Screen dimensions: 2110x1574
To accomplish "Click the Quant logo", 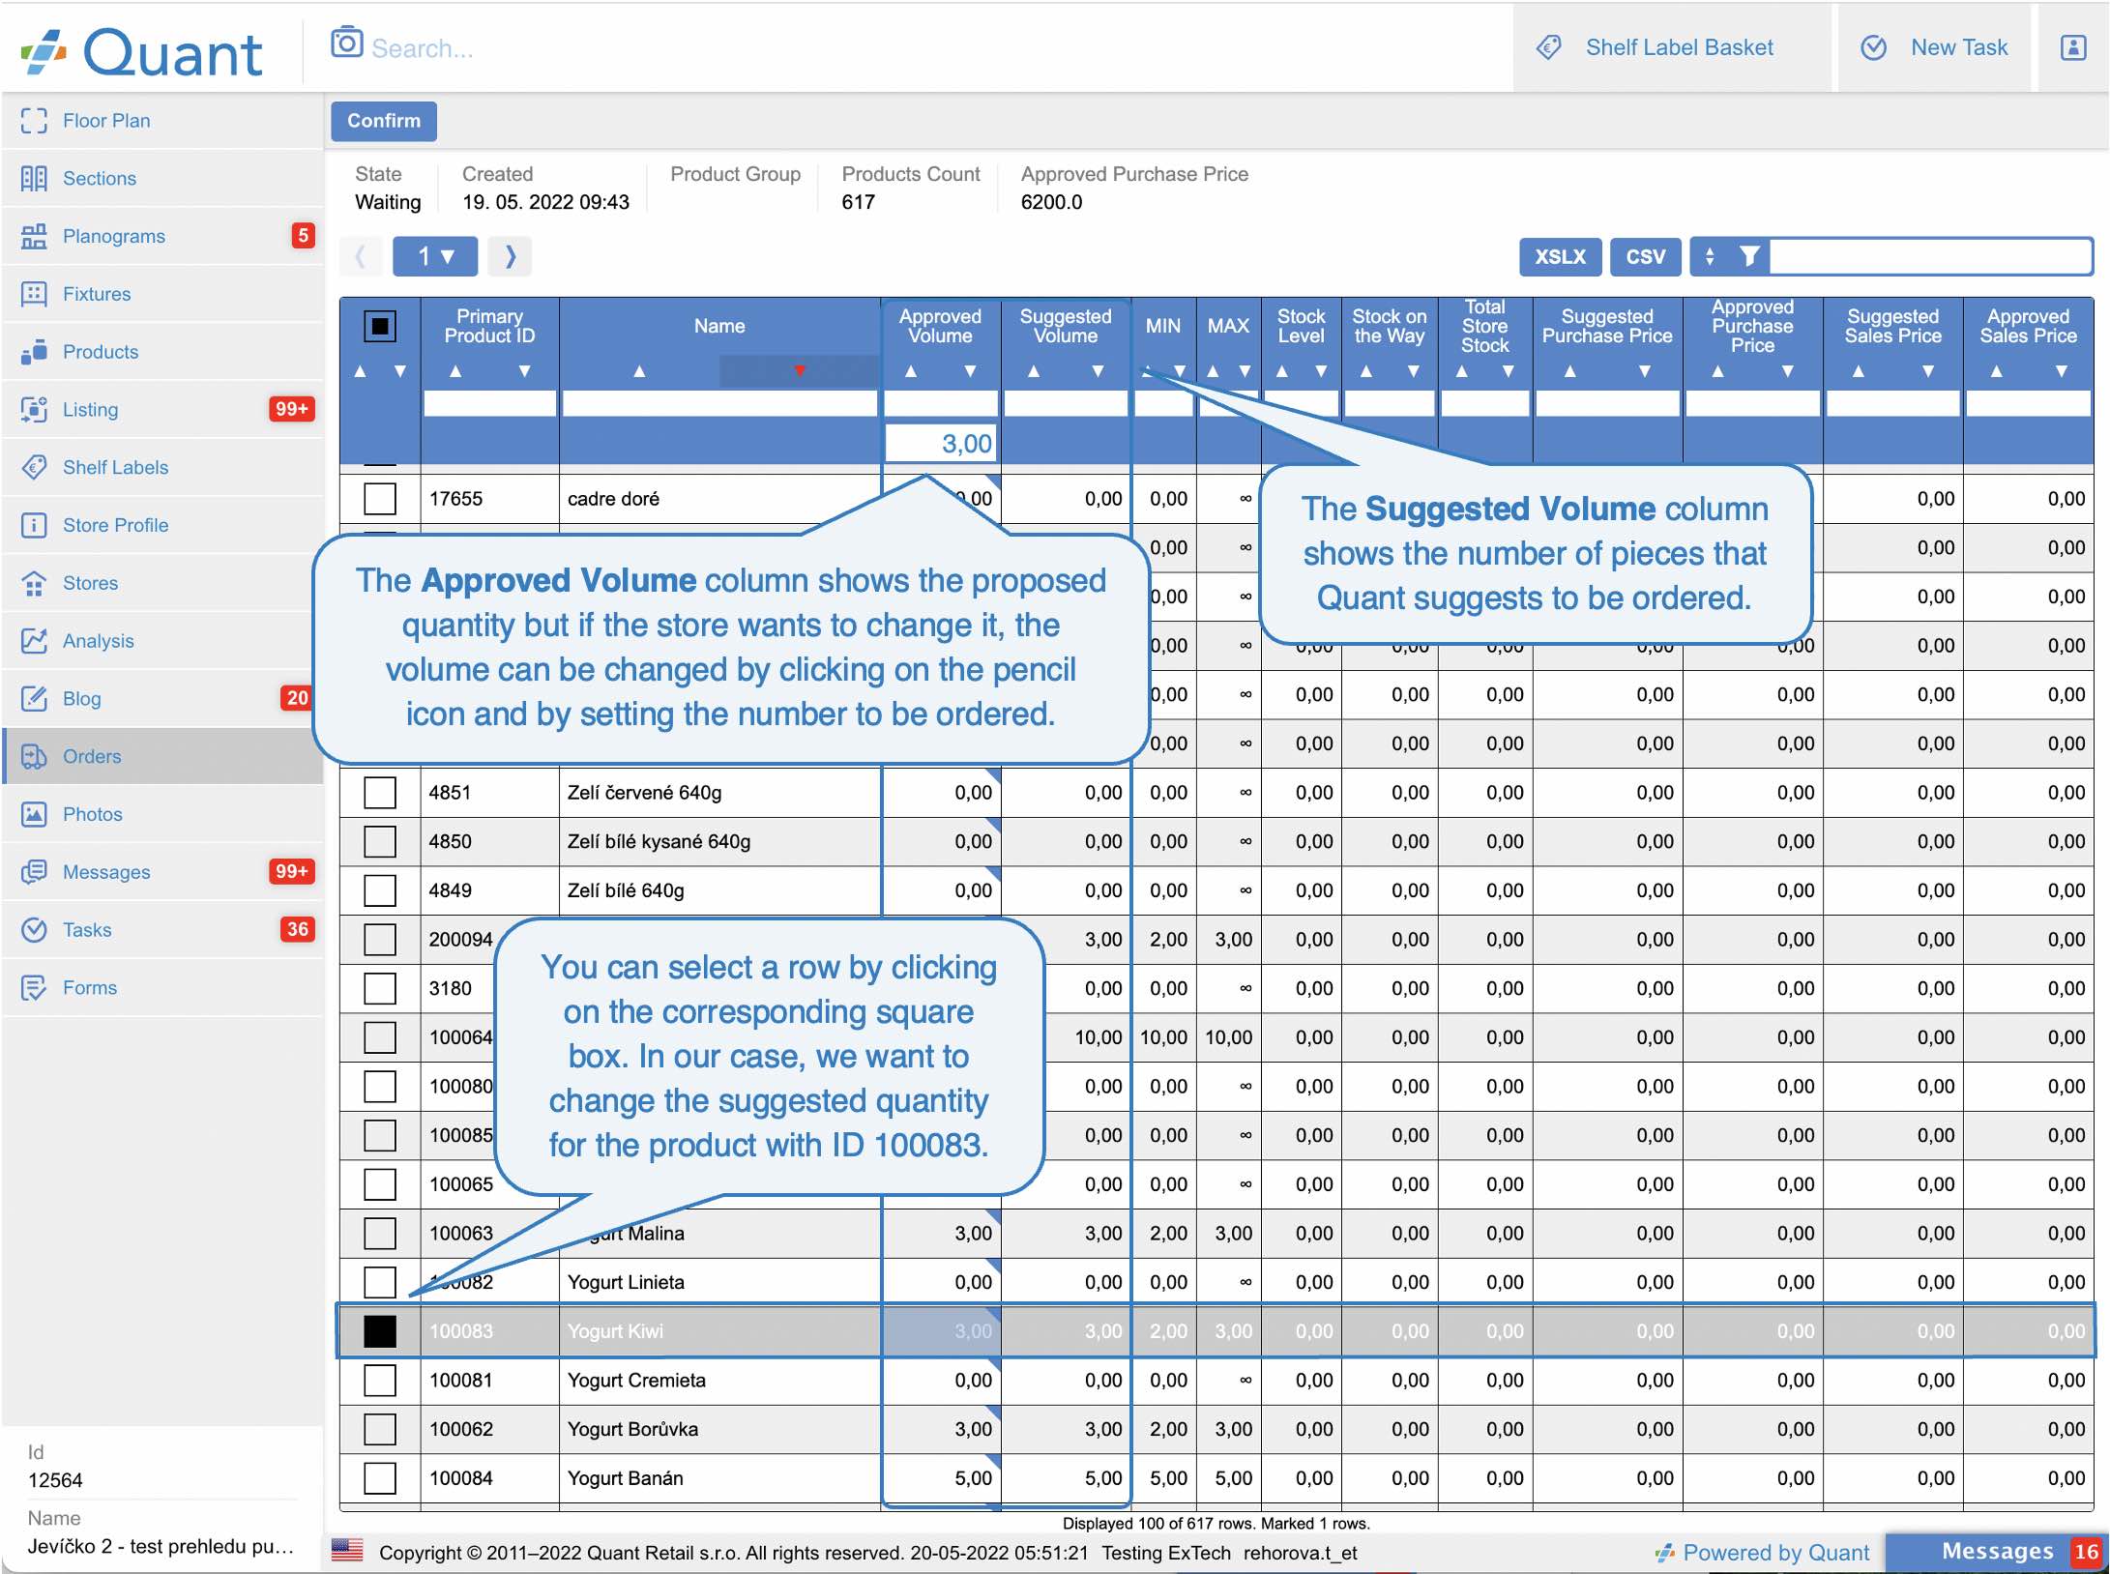I will (141, 52).
